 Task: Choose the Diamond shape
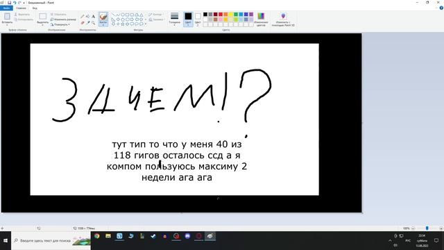(118, 19)
